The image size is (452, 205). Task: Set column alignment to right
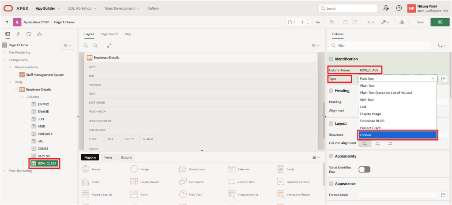[x=390, y=143]
